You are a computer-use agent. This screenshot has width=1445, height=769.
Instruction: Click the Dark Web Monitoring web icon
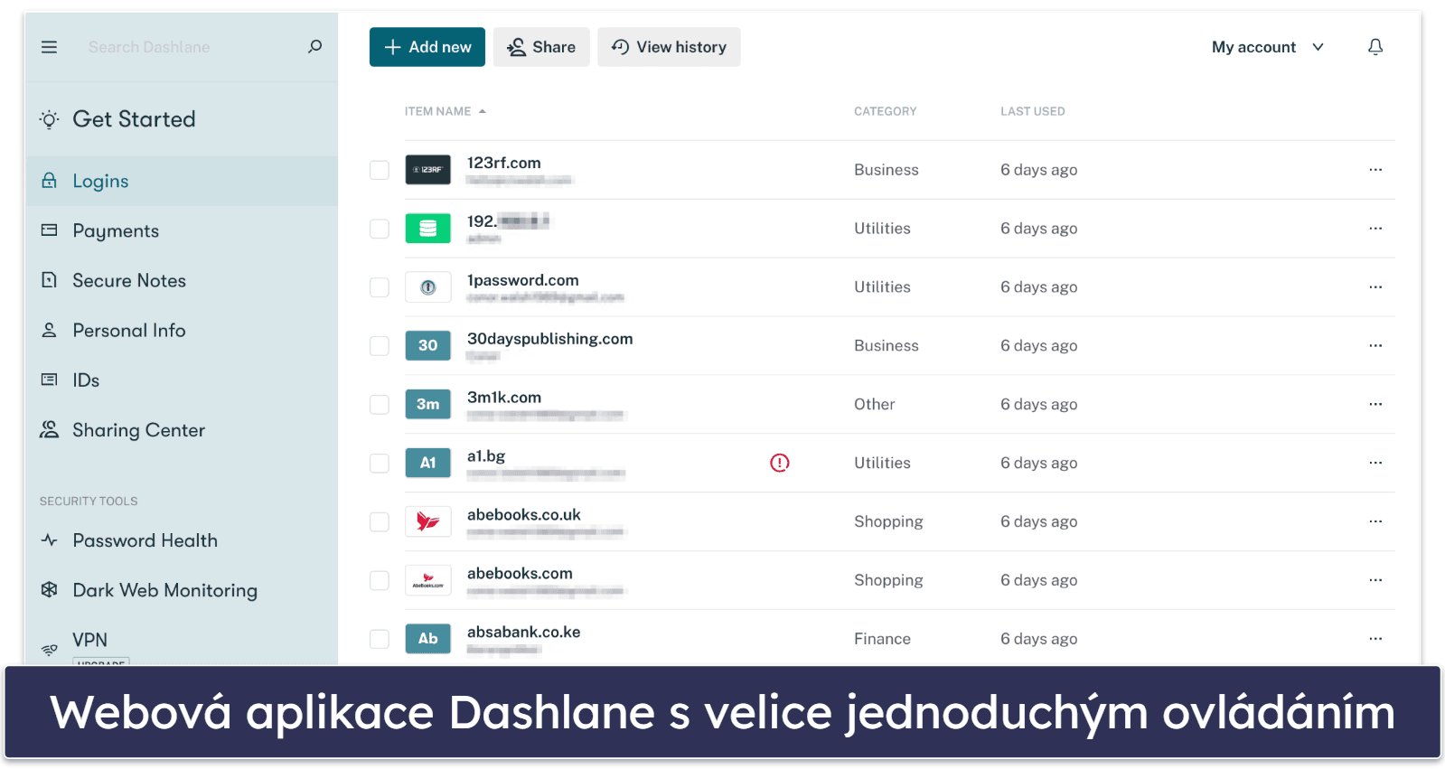[x=50, y=590]
